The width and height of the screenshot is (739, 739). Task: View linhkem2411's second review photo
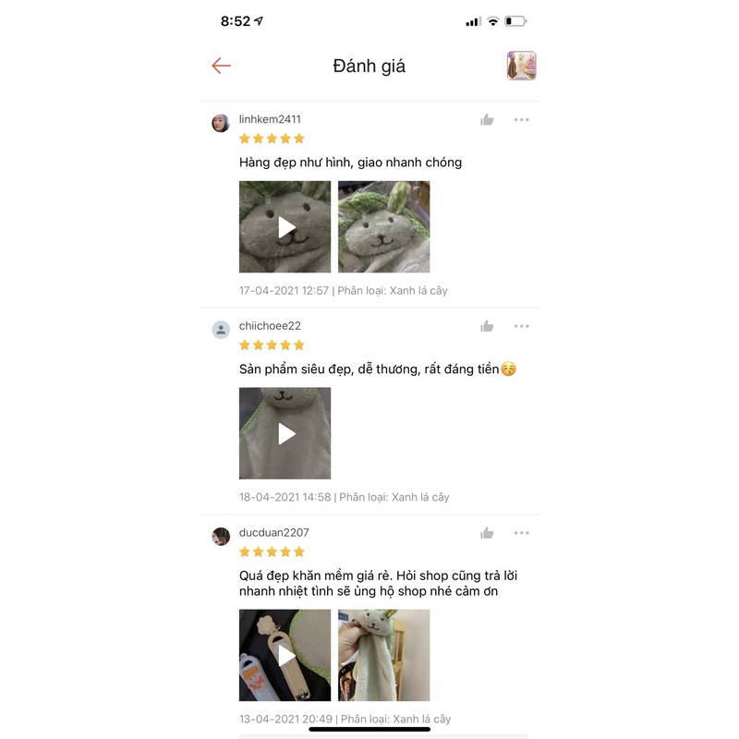click(383, 226)
